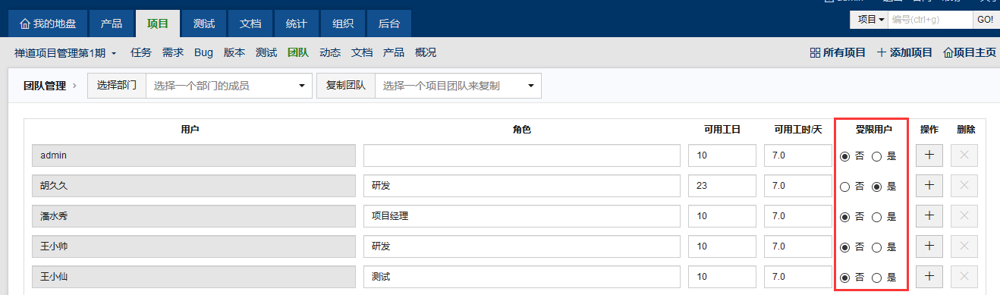
Task: Click the delete X in 王小帅 row
Action: tap(964, 246)
